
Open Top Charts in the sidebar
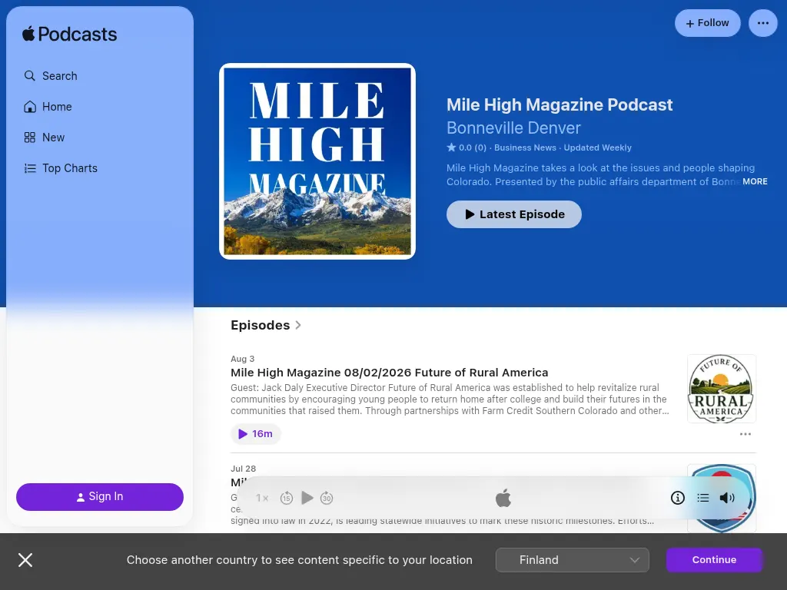tap(61, 168)
